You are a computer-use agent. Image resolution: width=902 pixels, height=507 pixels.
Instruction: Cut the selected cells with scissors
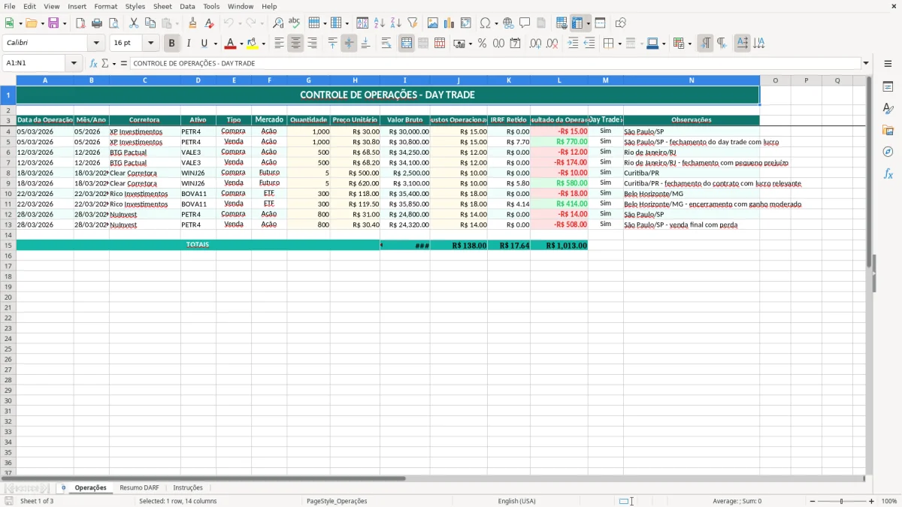[x=133, y=23]
